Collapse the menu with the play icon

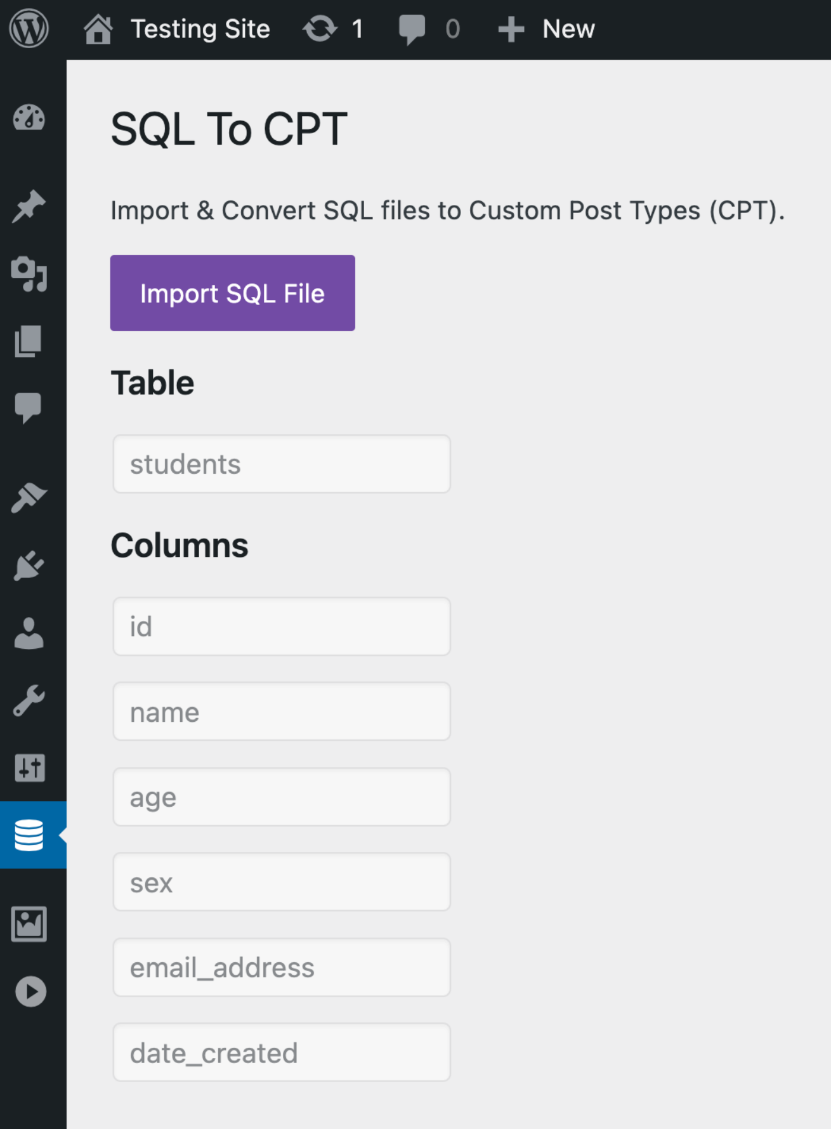(30, 991)
